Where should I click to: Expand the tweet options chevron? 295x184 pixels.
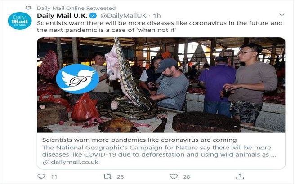(282, 15)
